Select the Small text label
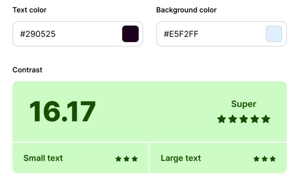295x181 pixels. point(43,158)
